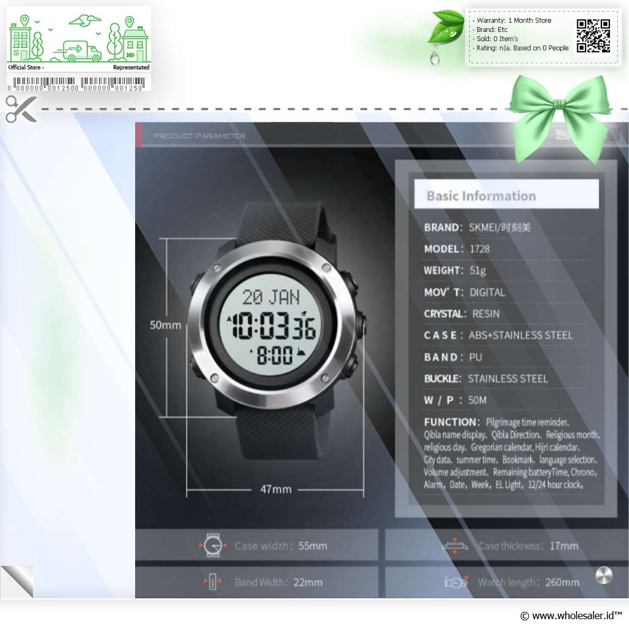Click the barcode under Official Store

tap(76, 84)
